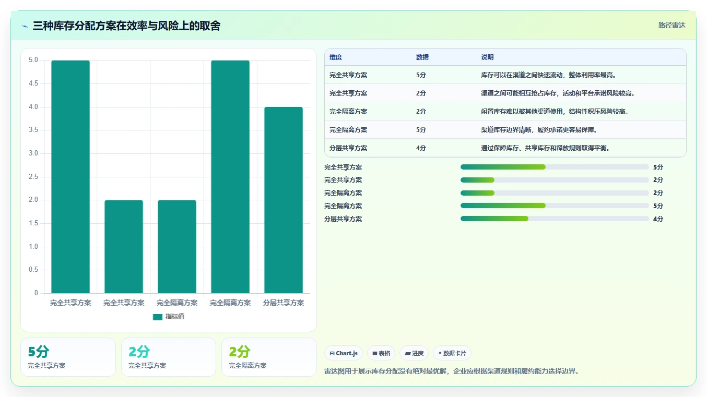Click the 路径雷达 label in the header
707x397 pixels.
tap(671, 25)
